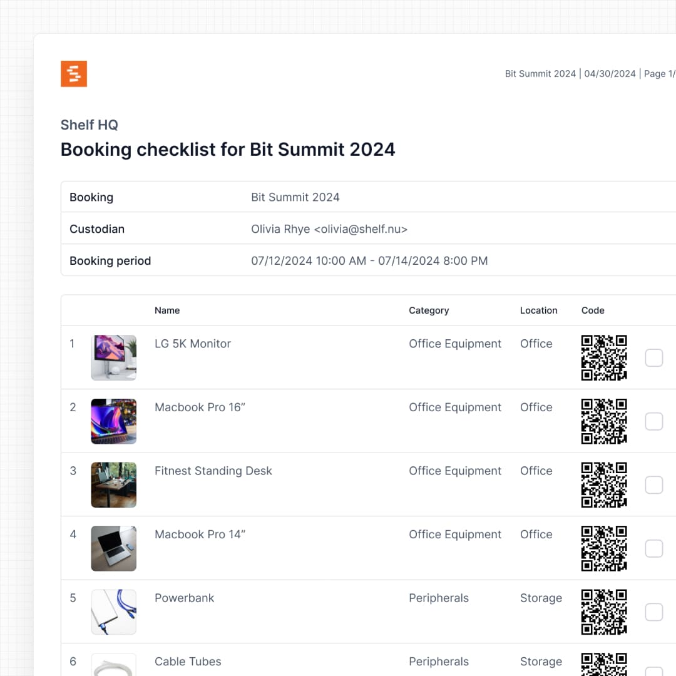Screen dimensions: 676x676
Task: Click the Fitnest Standing Desk QR code
Action: (x=604, y=484)
